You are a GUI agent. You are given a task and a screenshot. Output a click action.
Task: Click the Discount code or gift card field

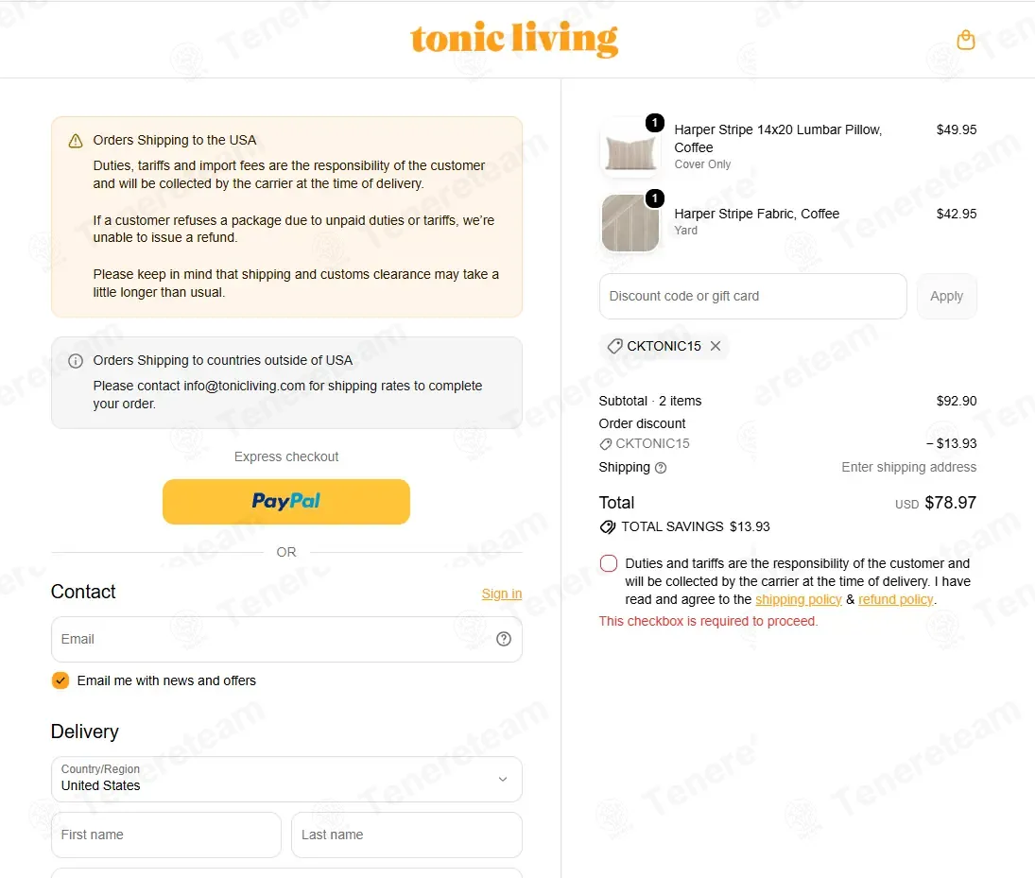[752, 297]
